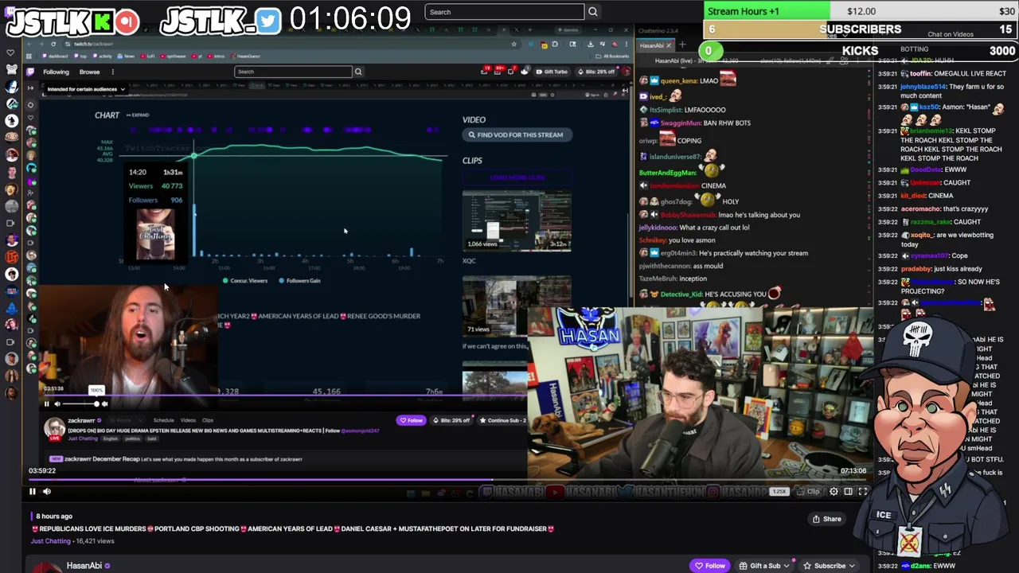Click FIND VOD FOR THIS STREAM

tap(516, 134)
